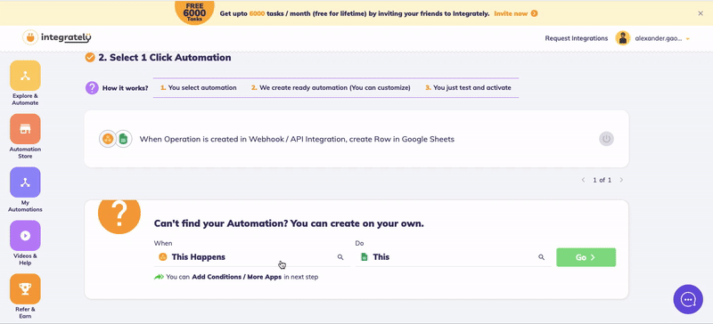
Task: Click Can't find your Automation heading
Action: pos(289,223)
